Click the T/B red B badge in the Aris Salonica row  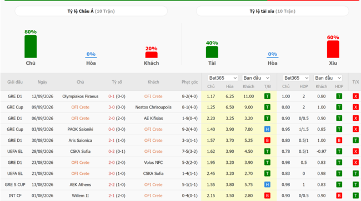[x=267, y=140]
